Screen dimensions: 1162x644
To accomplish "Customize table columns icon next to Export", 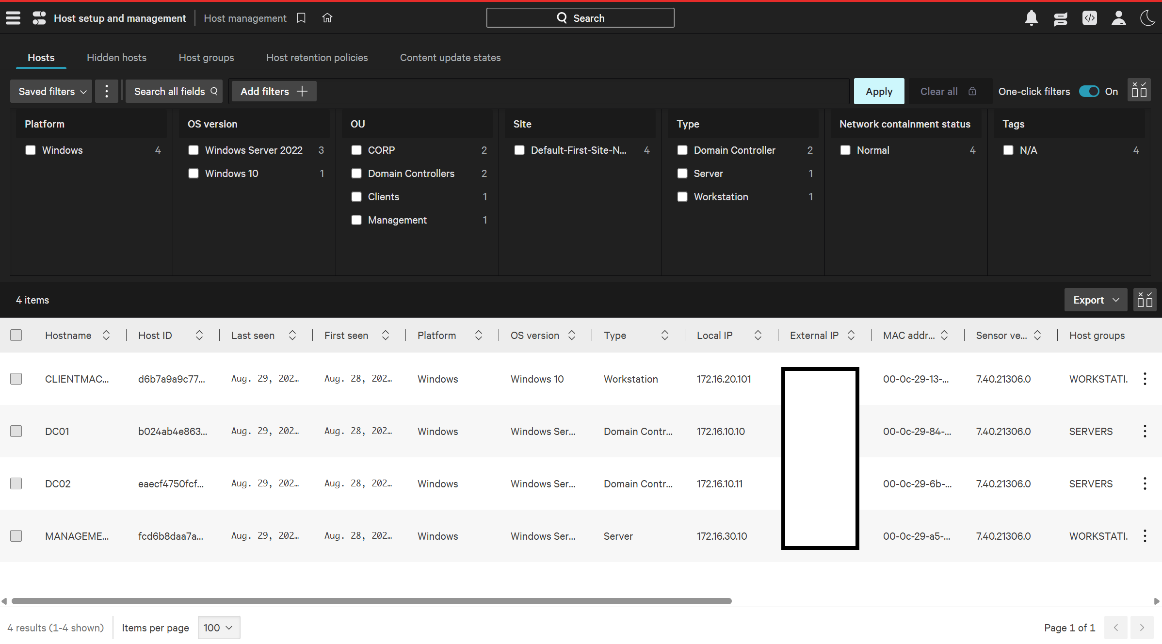I will click(x=1145, y=300).
